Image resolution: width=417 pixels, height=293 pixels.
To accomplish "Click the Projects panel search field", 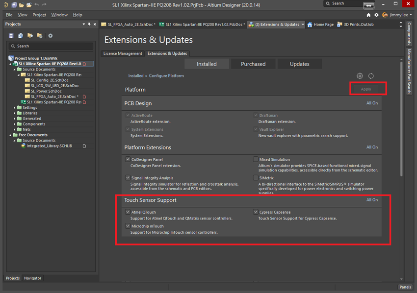I will pos(51,46).
